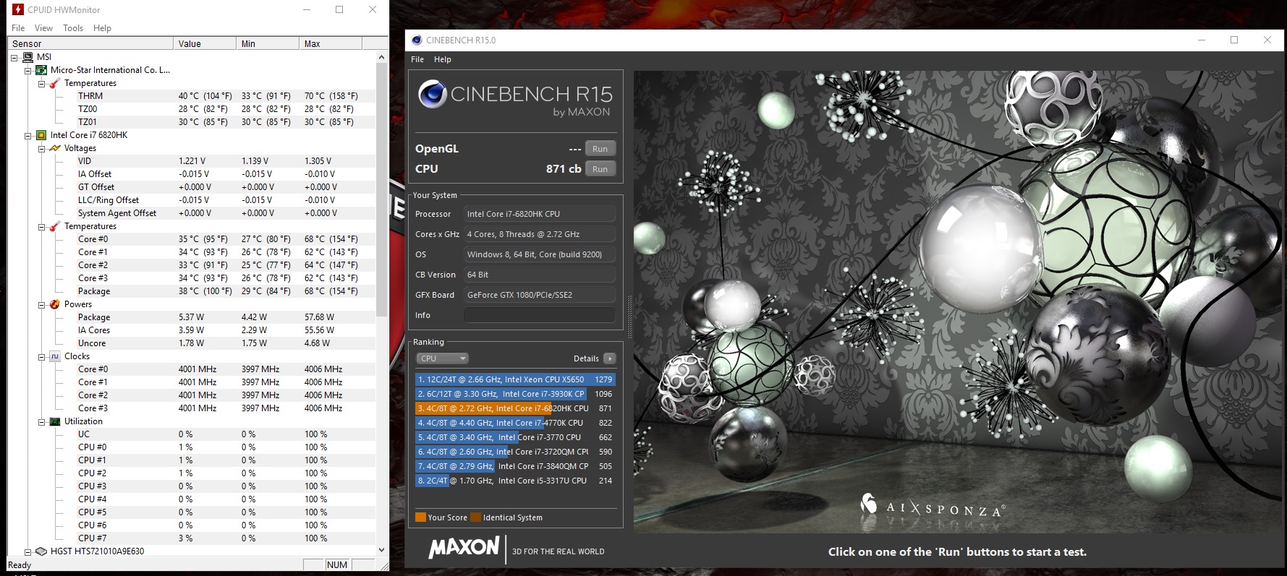Open Cinebench File menu
The height and width of the screenshot is (576, 1287).
pos(417,59)
